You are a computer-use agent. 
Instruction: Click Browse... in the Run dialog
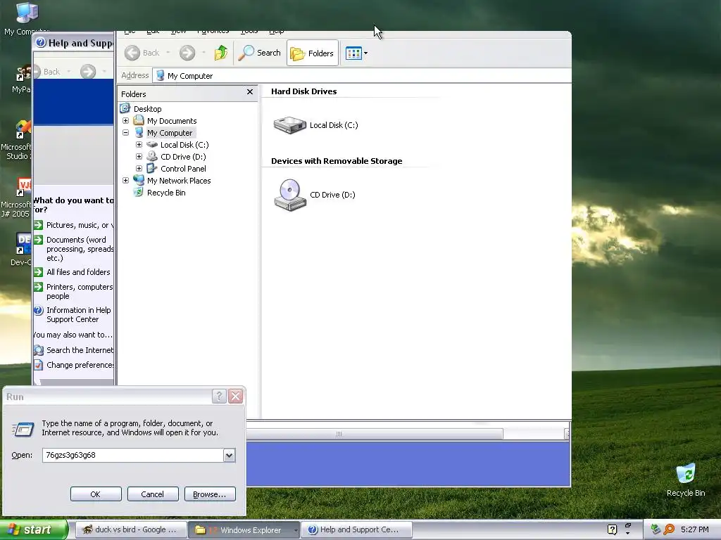click(210, 494)
